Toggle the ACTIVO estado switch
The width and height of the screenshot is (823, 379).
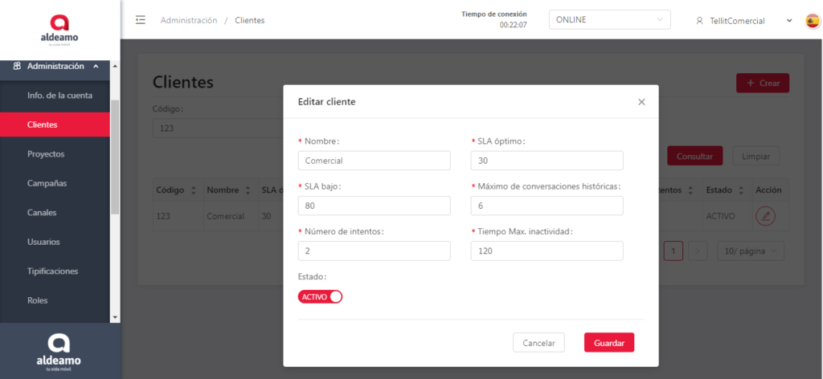pos(320,296)
